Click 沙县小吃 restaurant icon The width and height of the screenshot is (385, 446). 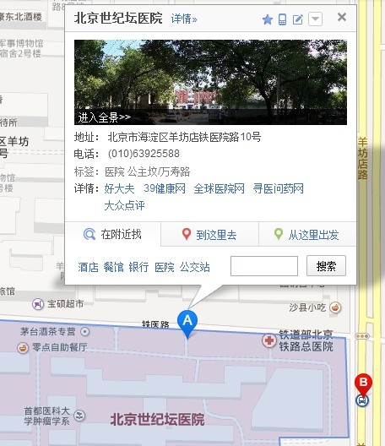click(x=335, y=307)
